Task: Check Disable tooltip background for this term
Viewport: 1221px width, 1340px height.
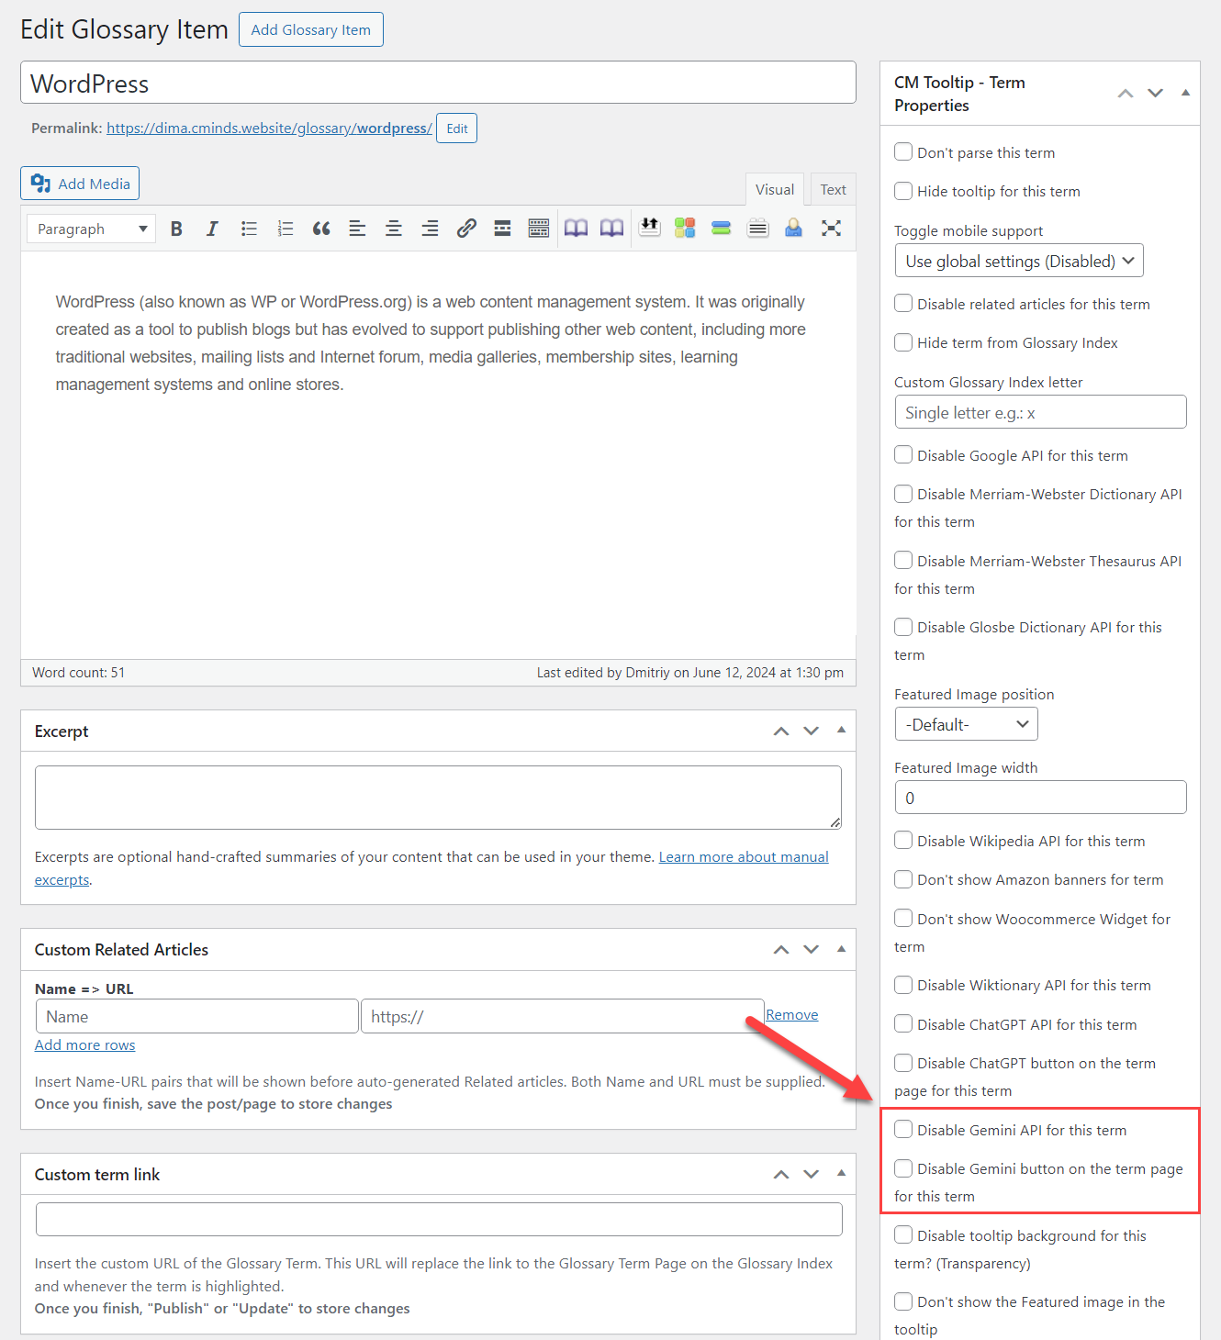Action: [x=903, y=1234]
